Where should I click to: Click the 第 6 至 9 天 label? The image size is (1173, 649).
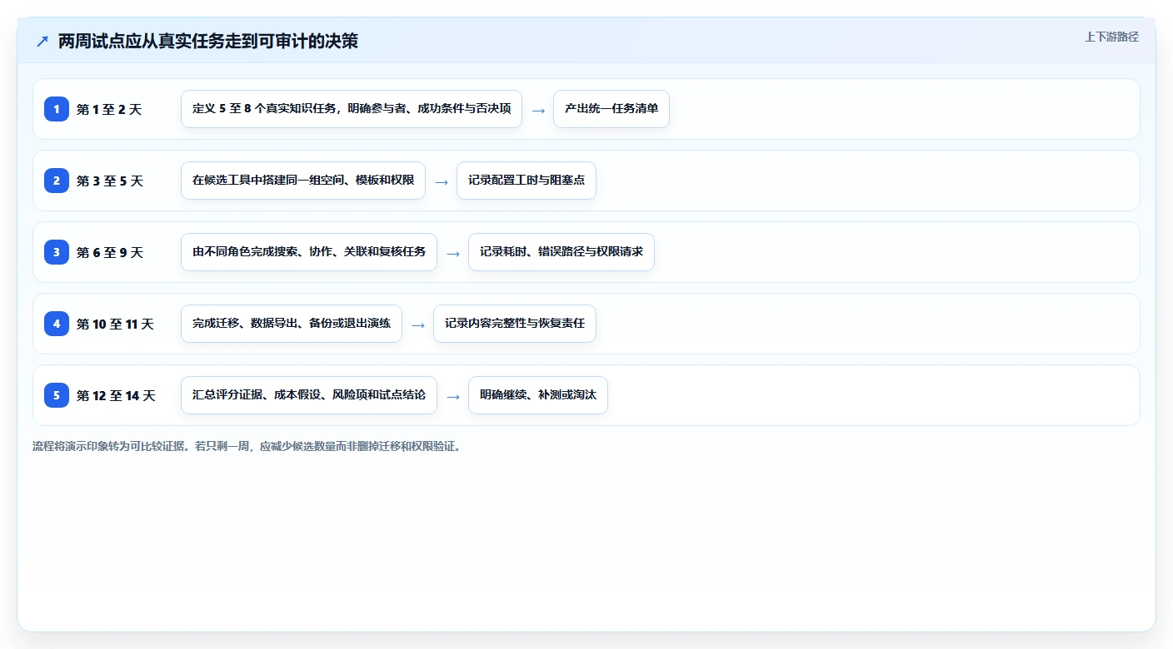(x=110, y=252)
